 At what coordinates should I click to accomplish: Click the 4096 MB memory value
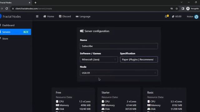86,105
